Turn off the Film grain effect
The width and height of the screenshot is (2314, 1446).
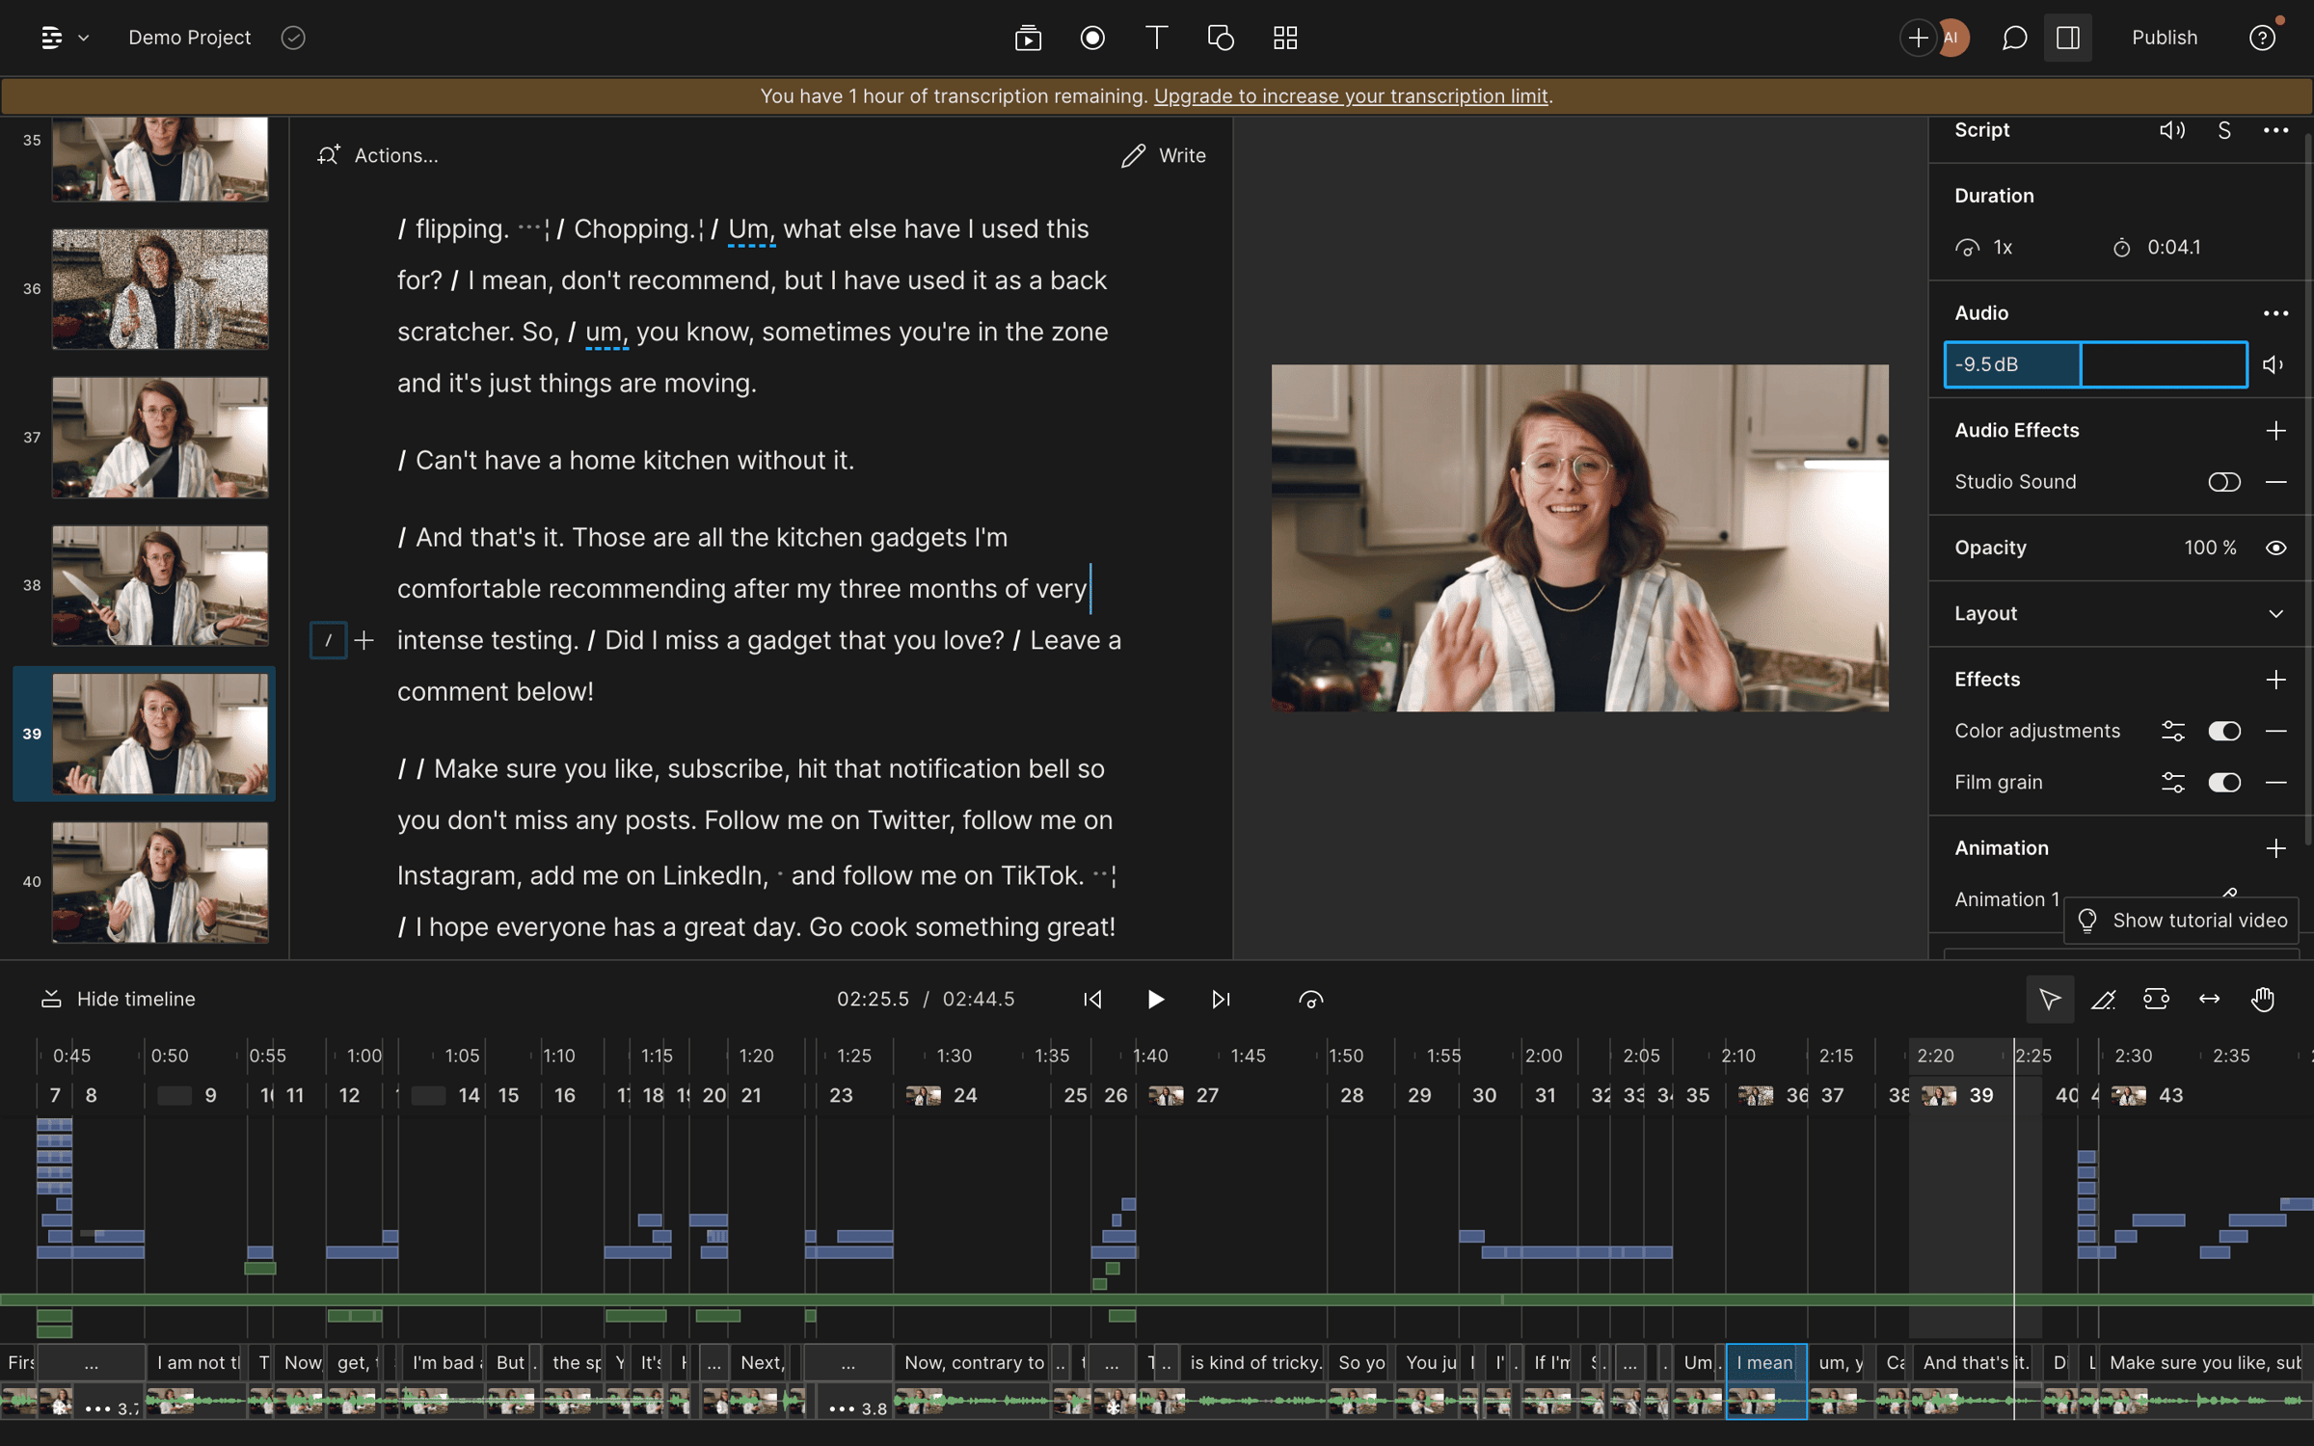[2225, 782]
